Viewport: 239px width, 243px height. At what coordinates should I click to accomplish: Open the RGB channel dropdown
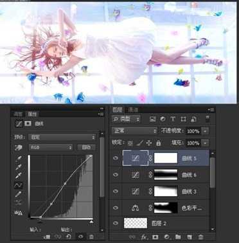[51, 147]
